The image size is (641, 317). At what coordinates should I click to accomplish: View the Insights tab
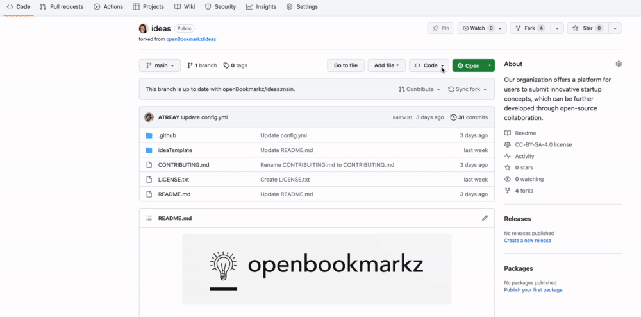point(262,7)
